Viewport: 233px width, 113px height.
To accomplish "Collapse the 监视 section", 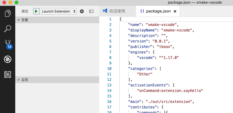I will point(57,80).
